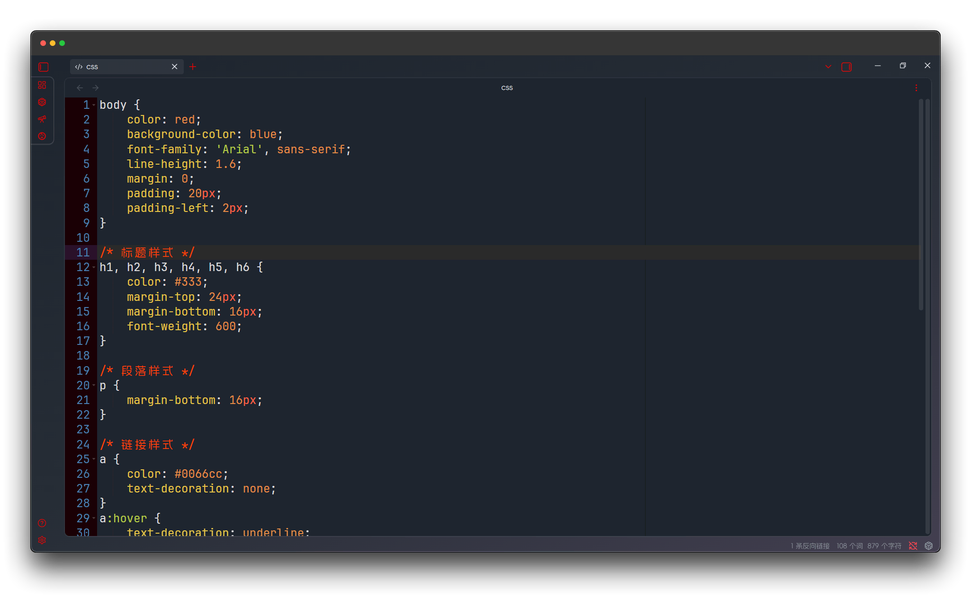Open the tab list dropdown chevron

pos(827,67)
